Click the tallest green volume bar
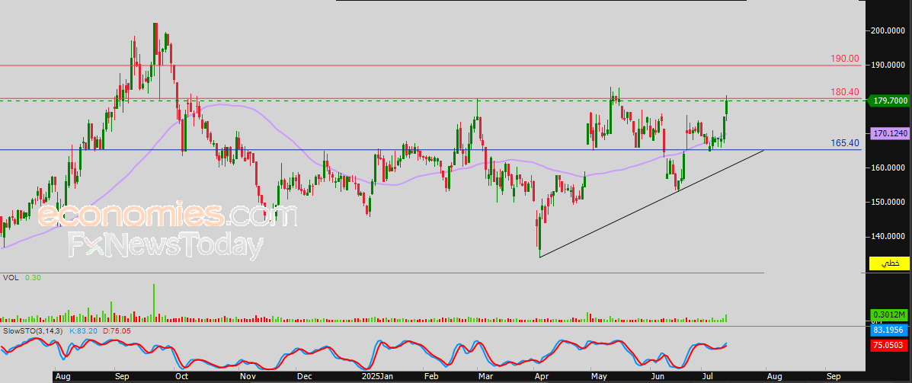 154,302
